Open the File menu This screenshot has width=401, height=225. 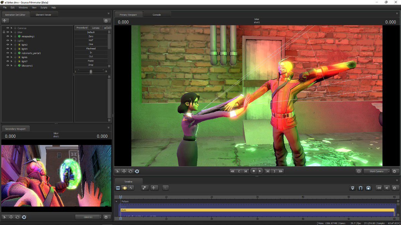click(5, 7)
